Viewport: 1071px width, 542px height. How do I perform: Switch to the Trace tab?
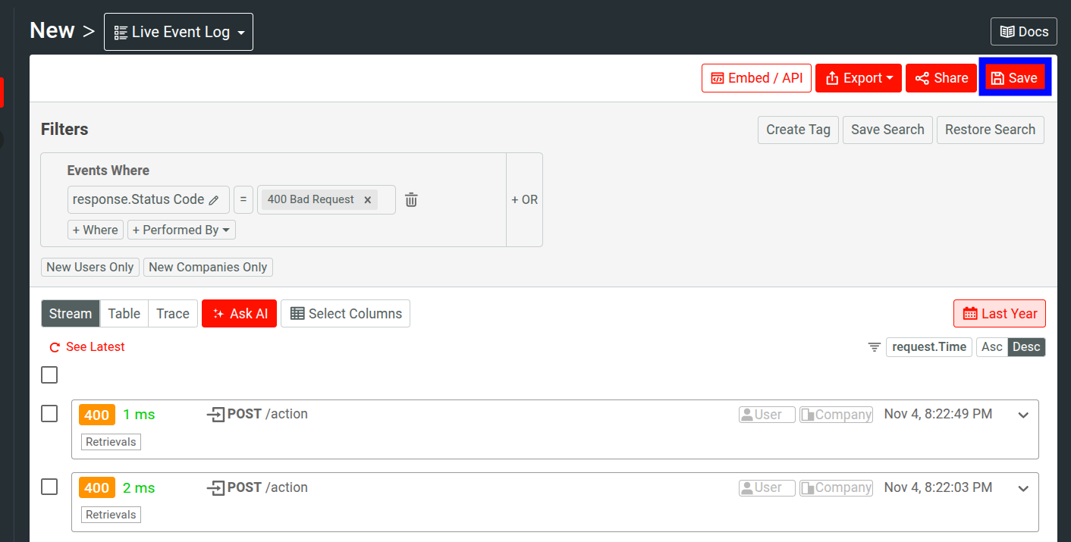pos(172,313)
